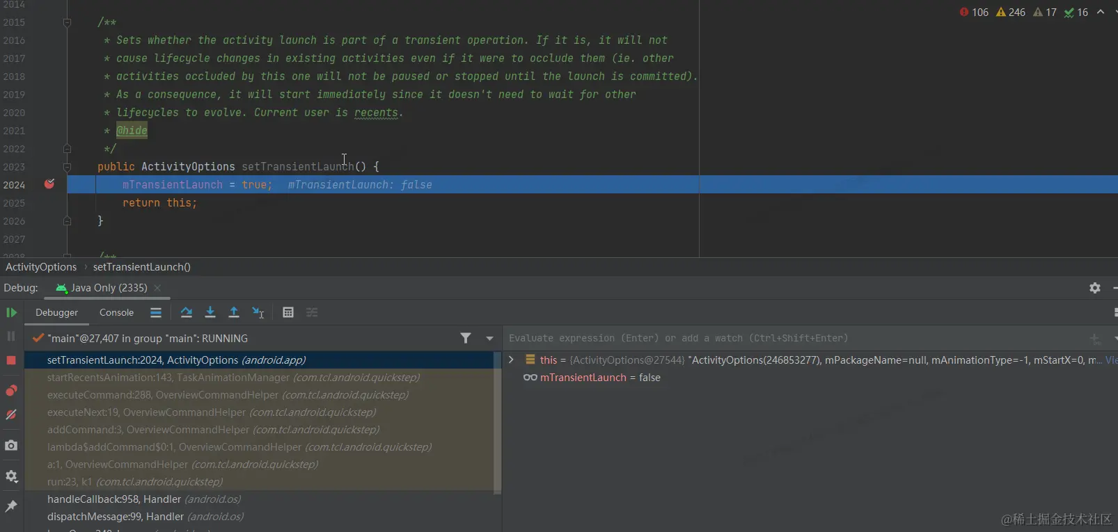
Task: Switch to the Console tab
Action: click(x=116, y=312)
